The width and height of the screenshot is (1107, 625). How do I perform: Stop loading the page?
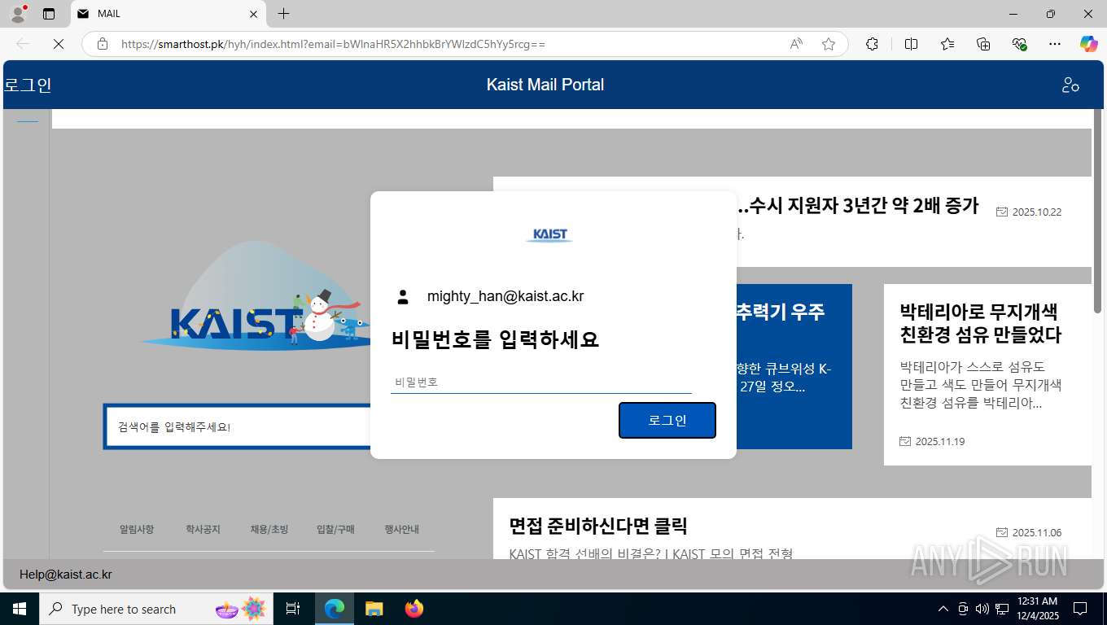click(x=59, y=44)
